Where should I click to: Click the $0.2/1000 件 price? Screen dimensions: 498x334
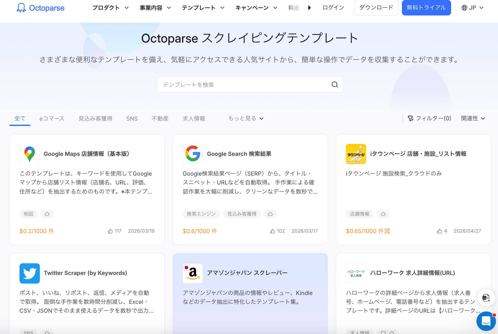[37, 231]
